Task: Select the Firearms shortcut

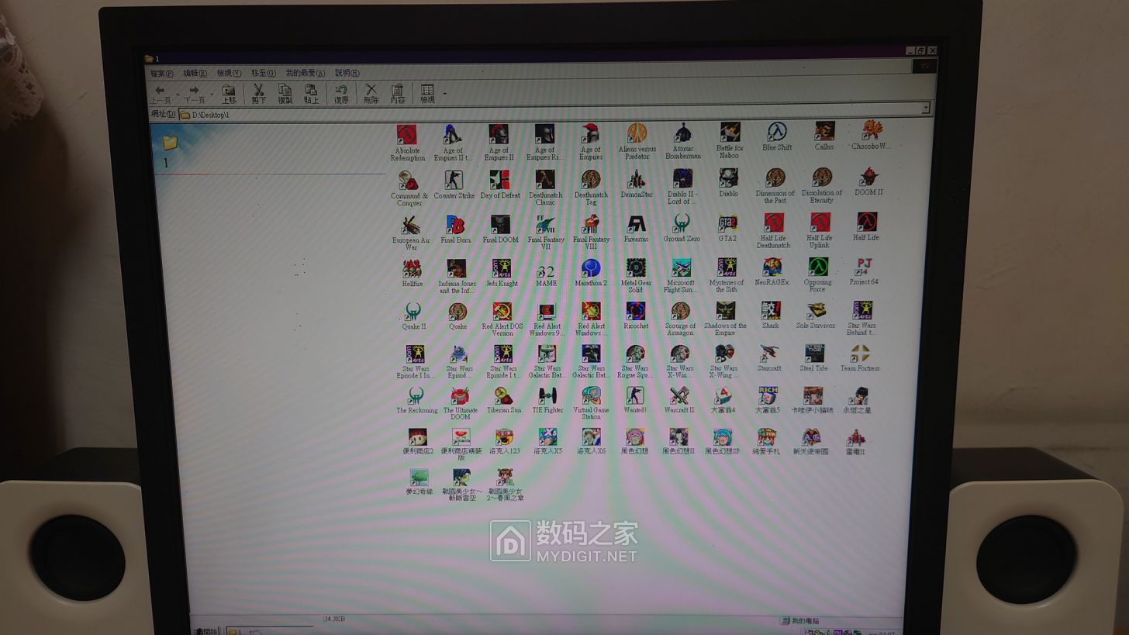Action: [636, 229]
